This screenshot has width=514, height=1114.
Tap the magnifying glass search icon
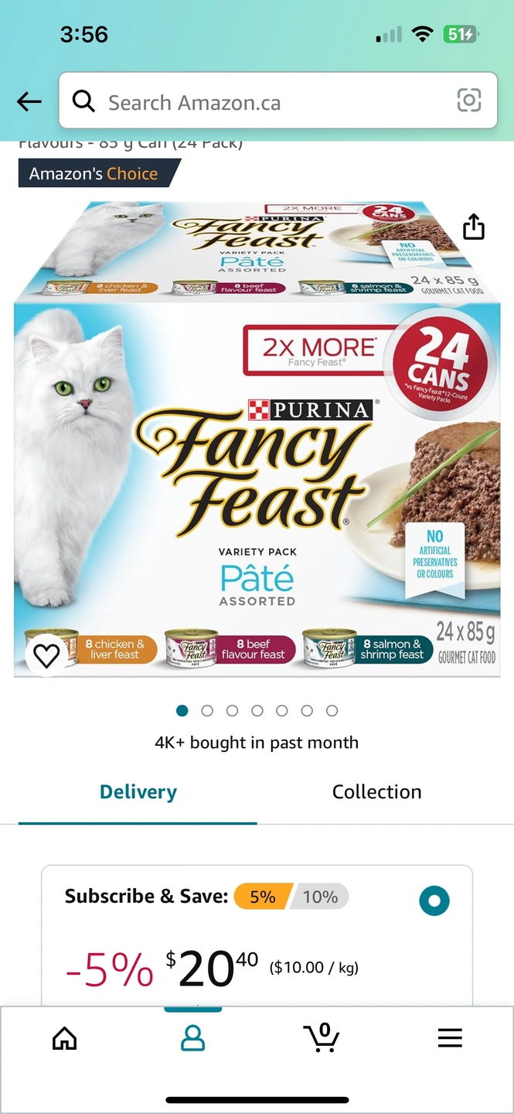[83, 101]
